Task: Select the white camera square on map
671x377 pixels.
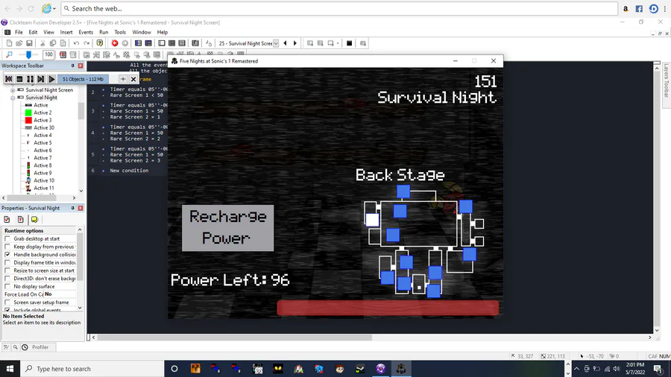Action: point(372,220)
